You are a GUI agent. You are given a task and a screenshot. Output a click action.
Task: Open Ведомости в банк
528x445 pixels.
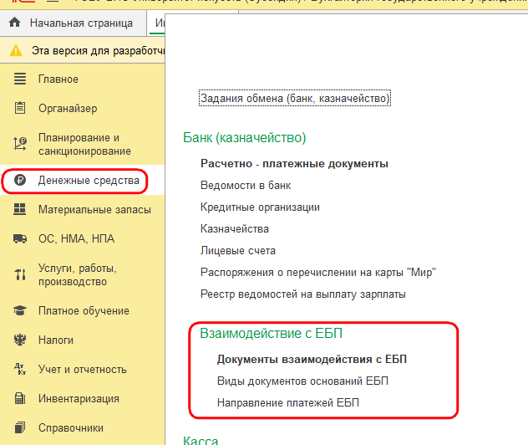(246, 185)
